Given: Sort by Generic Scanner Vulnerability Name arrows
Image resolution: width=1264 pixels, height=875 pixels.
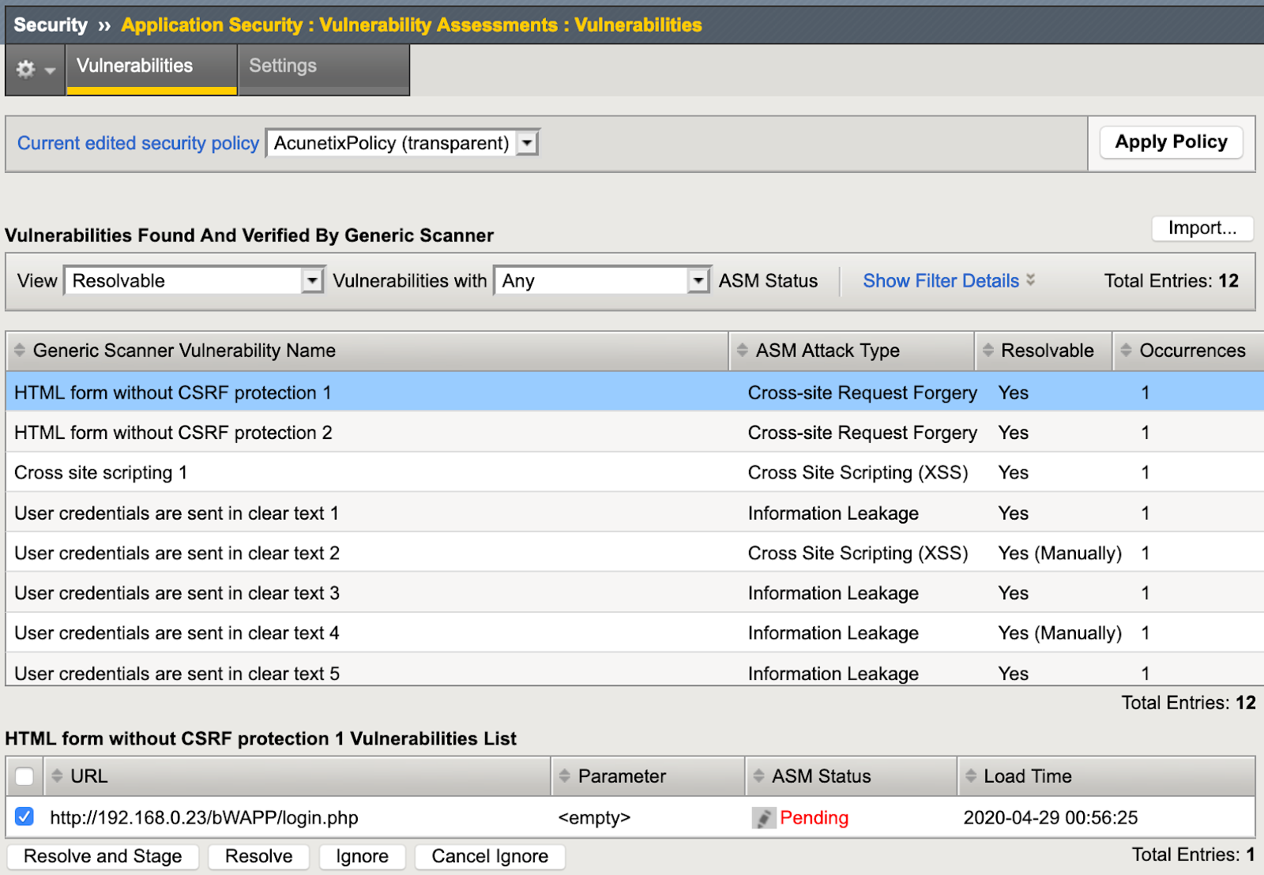Looking at the screenshot, I should pyautogui.click(x=20, y=350).
